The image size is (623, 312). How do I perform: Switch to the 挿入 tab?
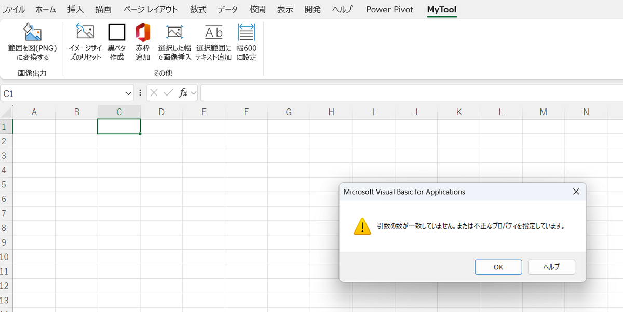click(75, 9)
